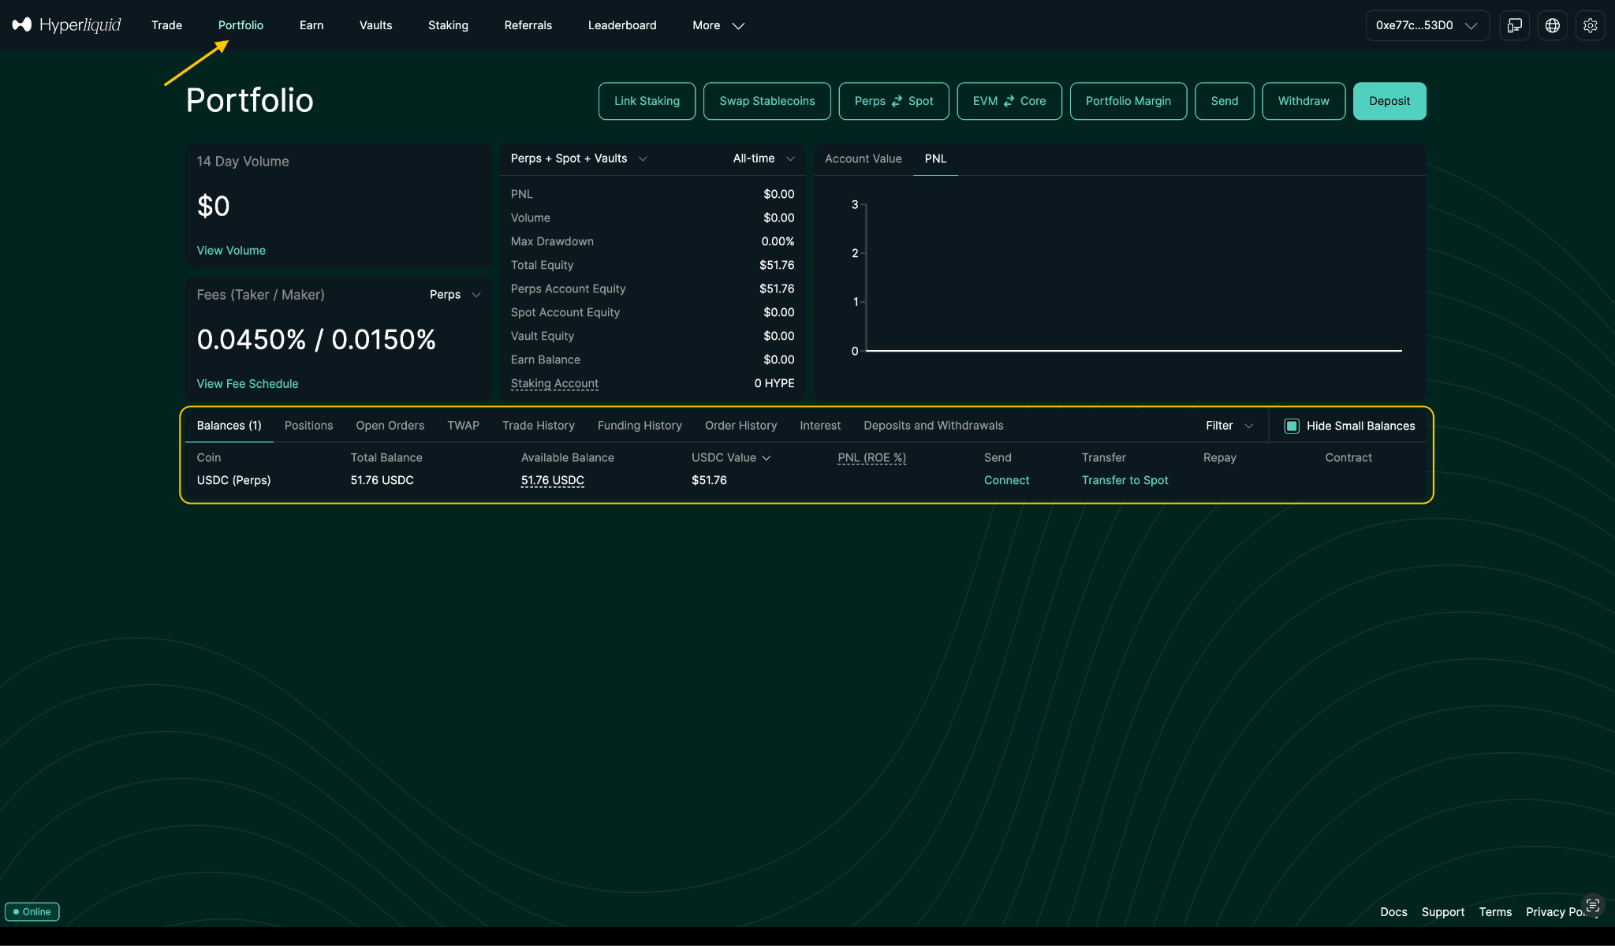Show the Funding History tab

640,426
